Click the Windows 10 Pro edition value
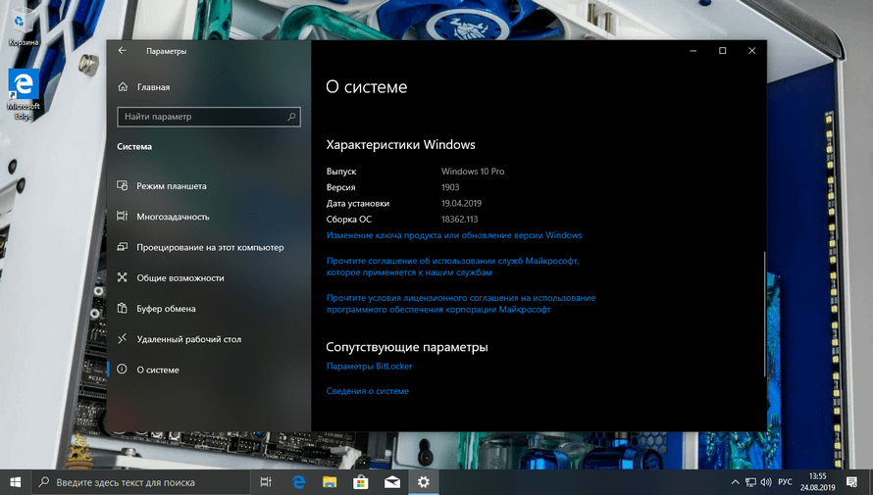873x495 pixels. click(473, 172)
